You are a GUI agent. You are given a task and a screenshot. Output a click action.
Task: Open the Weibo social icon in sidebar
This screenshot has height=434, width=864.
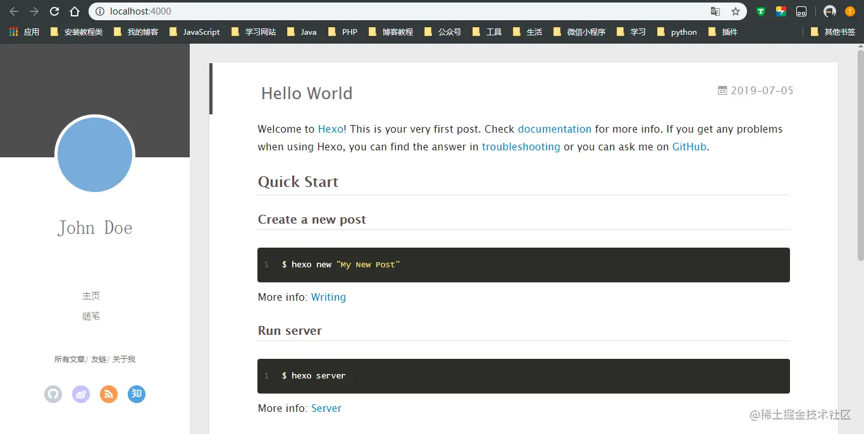tap(81, 394)
